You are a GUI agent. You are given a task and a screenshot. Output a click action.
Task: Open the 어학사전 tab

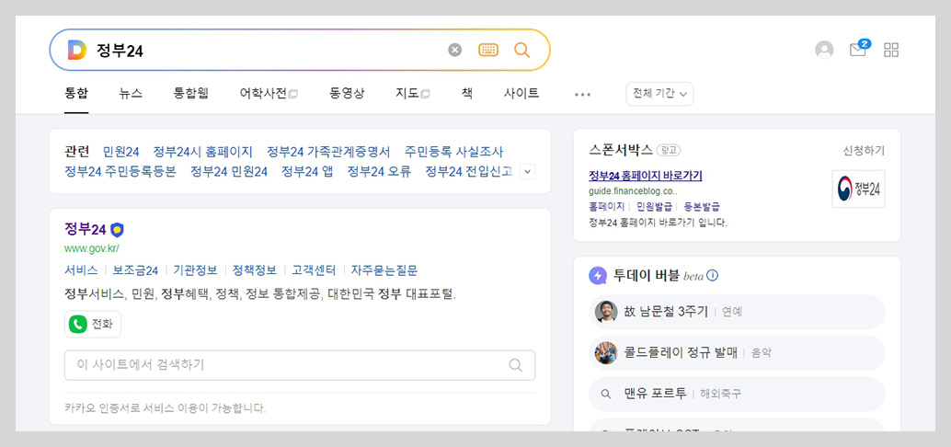(x=269, y=94)
